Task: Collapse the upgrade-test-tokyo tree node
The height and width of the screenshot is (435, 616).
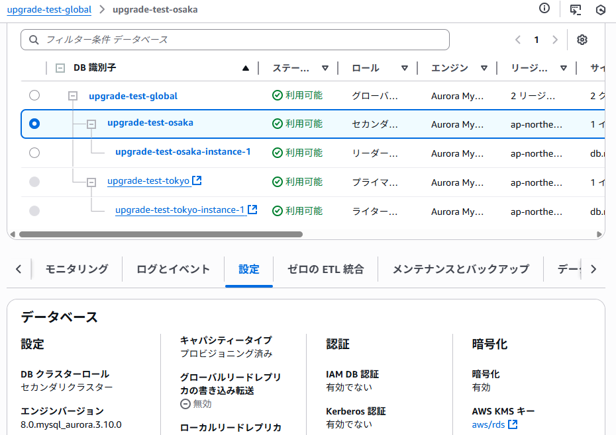Action: point(91,182)
